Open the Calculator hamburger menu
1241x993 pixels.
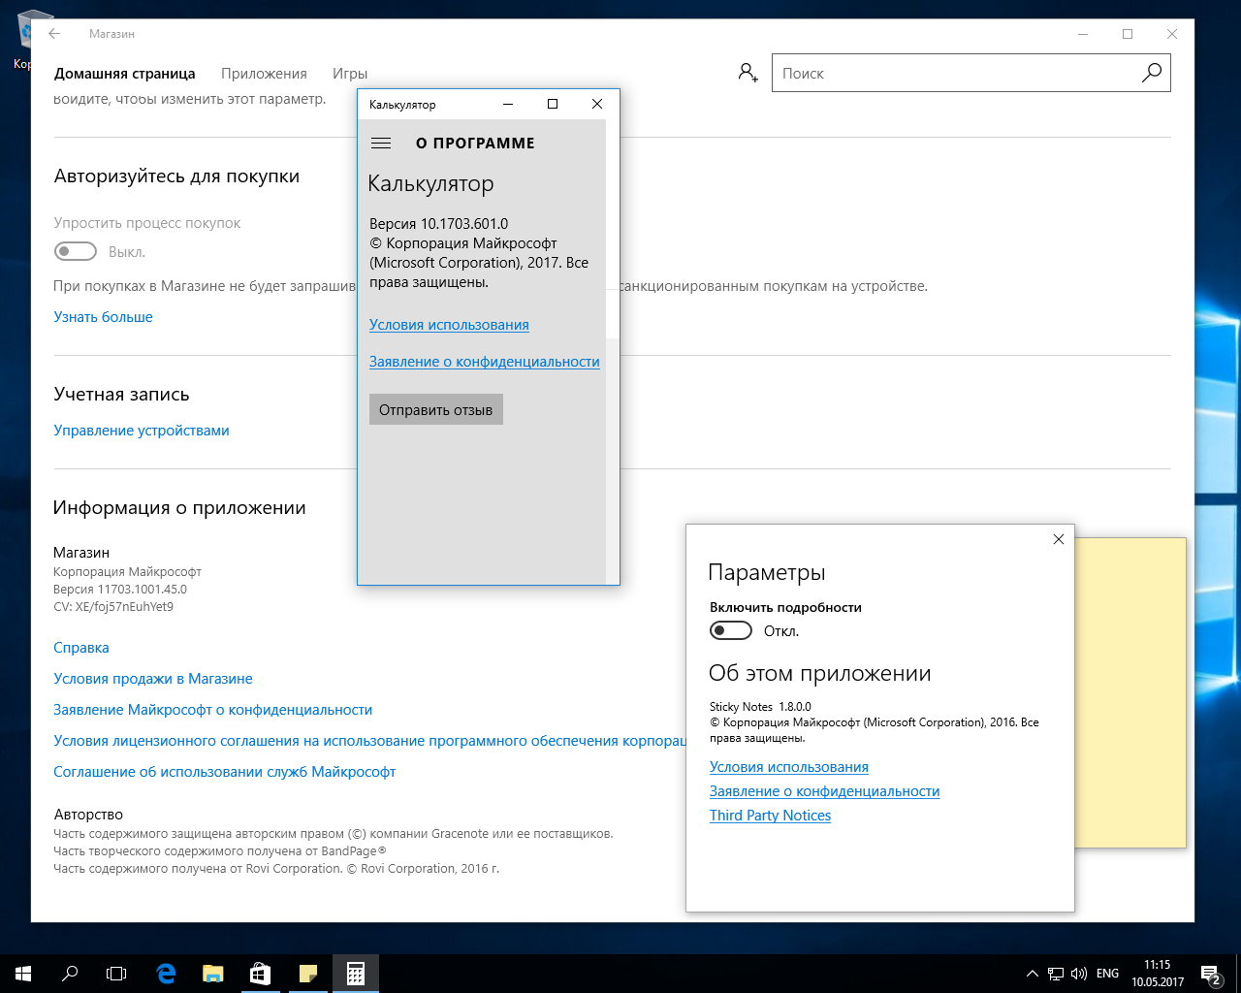click(381, 143)
